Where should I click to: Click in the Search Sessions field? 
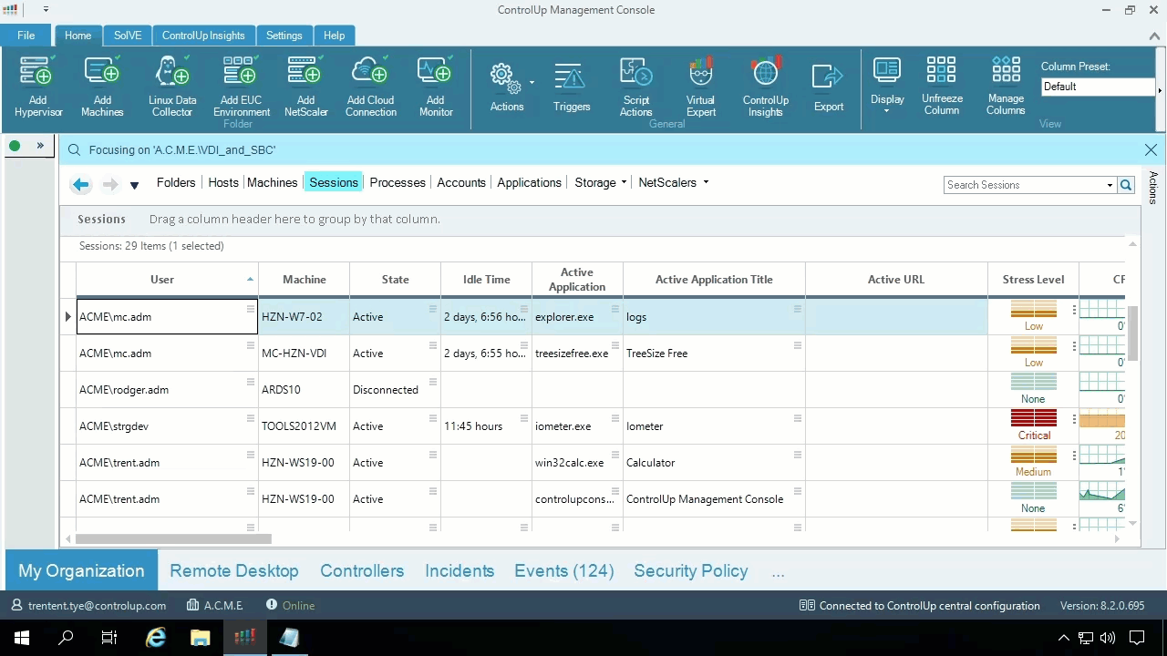click(x=1023, y=185)
